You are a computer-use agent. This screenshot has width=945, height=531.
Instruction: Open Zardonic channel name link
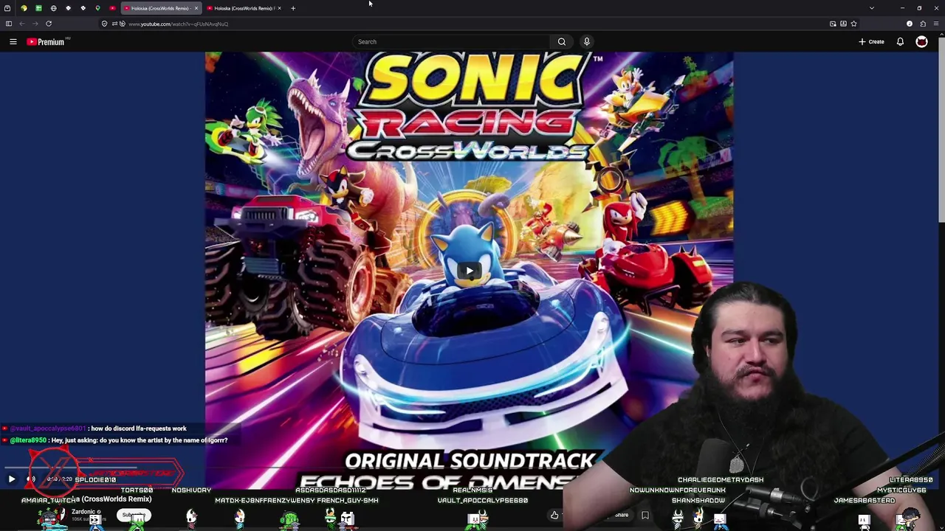[83, 512]
